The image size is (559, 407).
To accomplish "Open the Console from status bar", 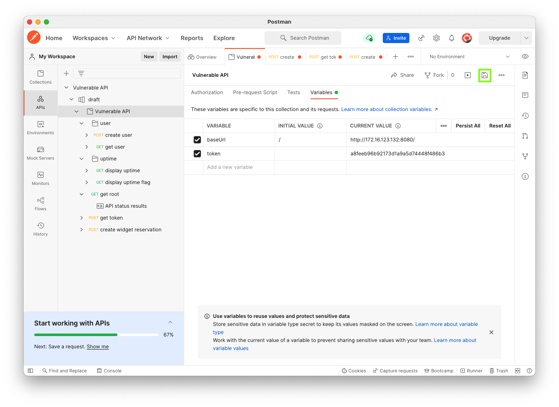I will (109, 371).
